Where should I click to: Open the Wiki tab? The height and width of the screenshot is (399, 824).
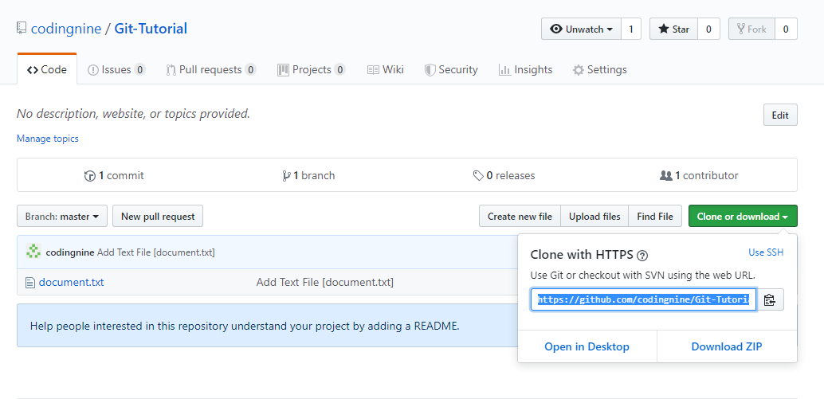385,69
